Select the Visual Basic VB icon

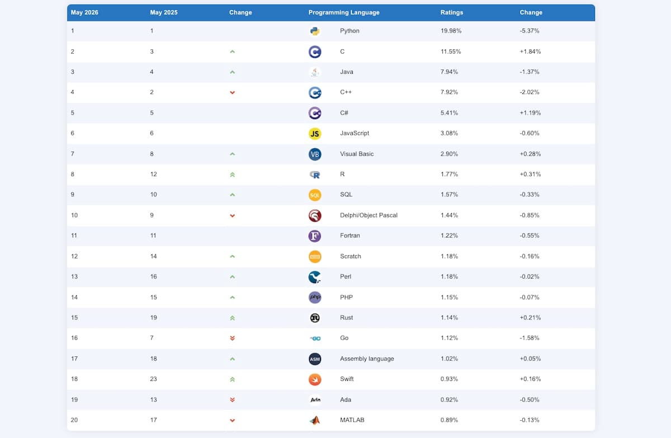pos(315,154)
